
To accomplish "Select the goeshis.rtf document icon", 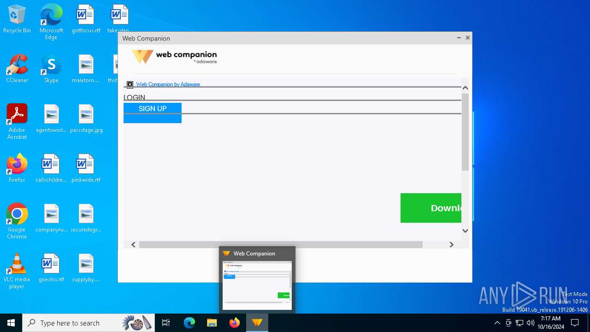I will (x=51, y=268).
